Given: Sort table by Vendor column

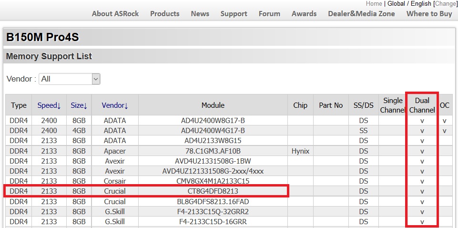Looking at the screenshot, I should [115, 105].
